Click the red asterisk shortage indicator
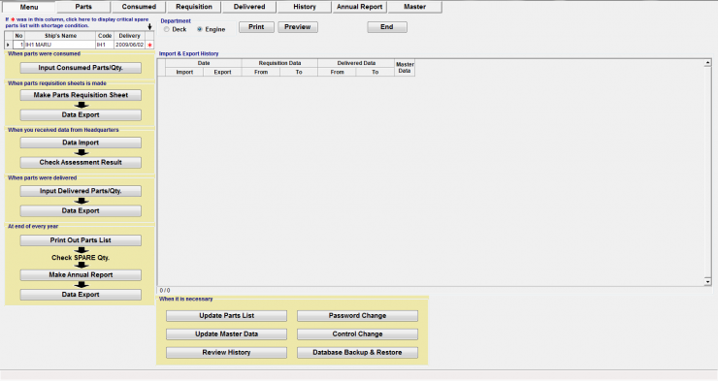This screenshot has height=381, width=718. coord(149,45)
